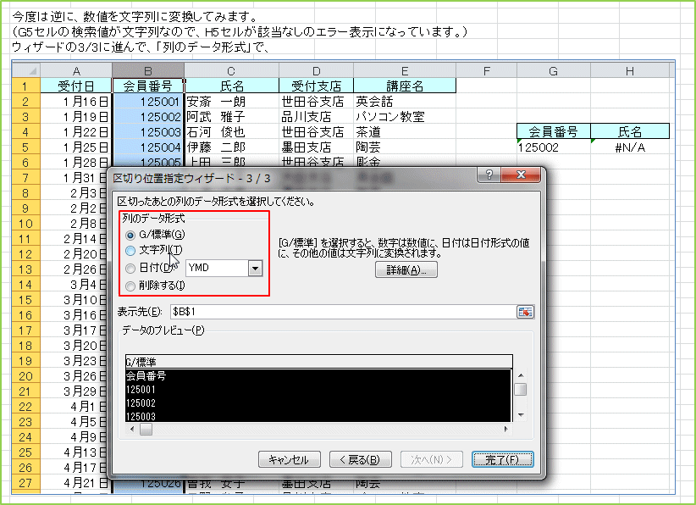Click the 伊藤 二郎 name cell
The height and width of the screenshot is (505, 696).
tap(231, 147)
